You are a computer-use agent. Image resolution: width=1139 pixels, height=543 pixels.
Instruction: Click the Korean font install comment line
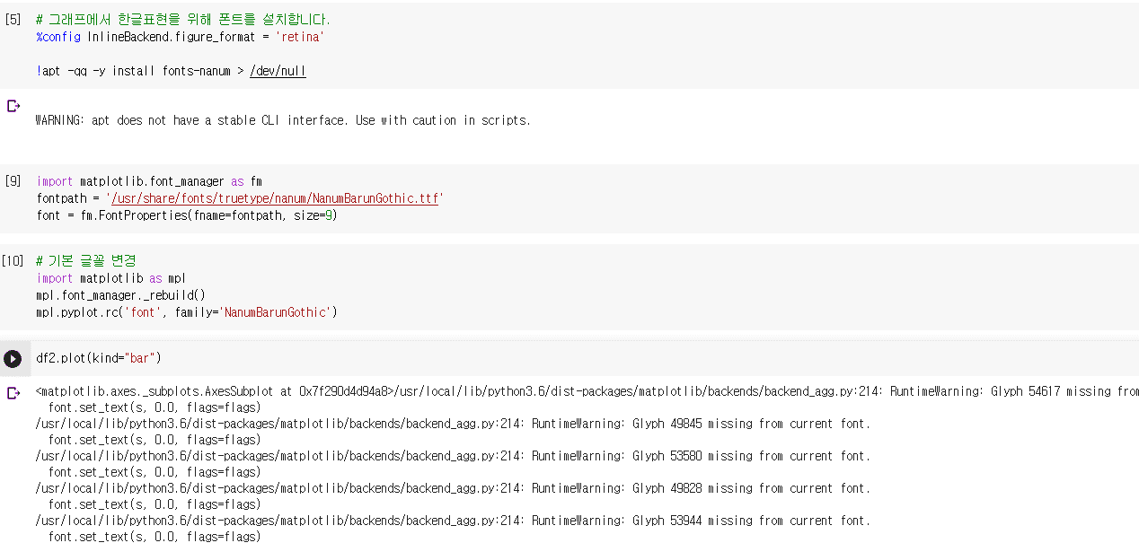click(182, 20)
